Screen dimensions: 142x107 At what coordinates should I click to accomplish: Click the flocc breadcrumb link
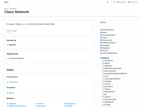(x=6, y=9)
